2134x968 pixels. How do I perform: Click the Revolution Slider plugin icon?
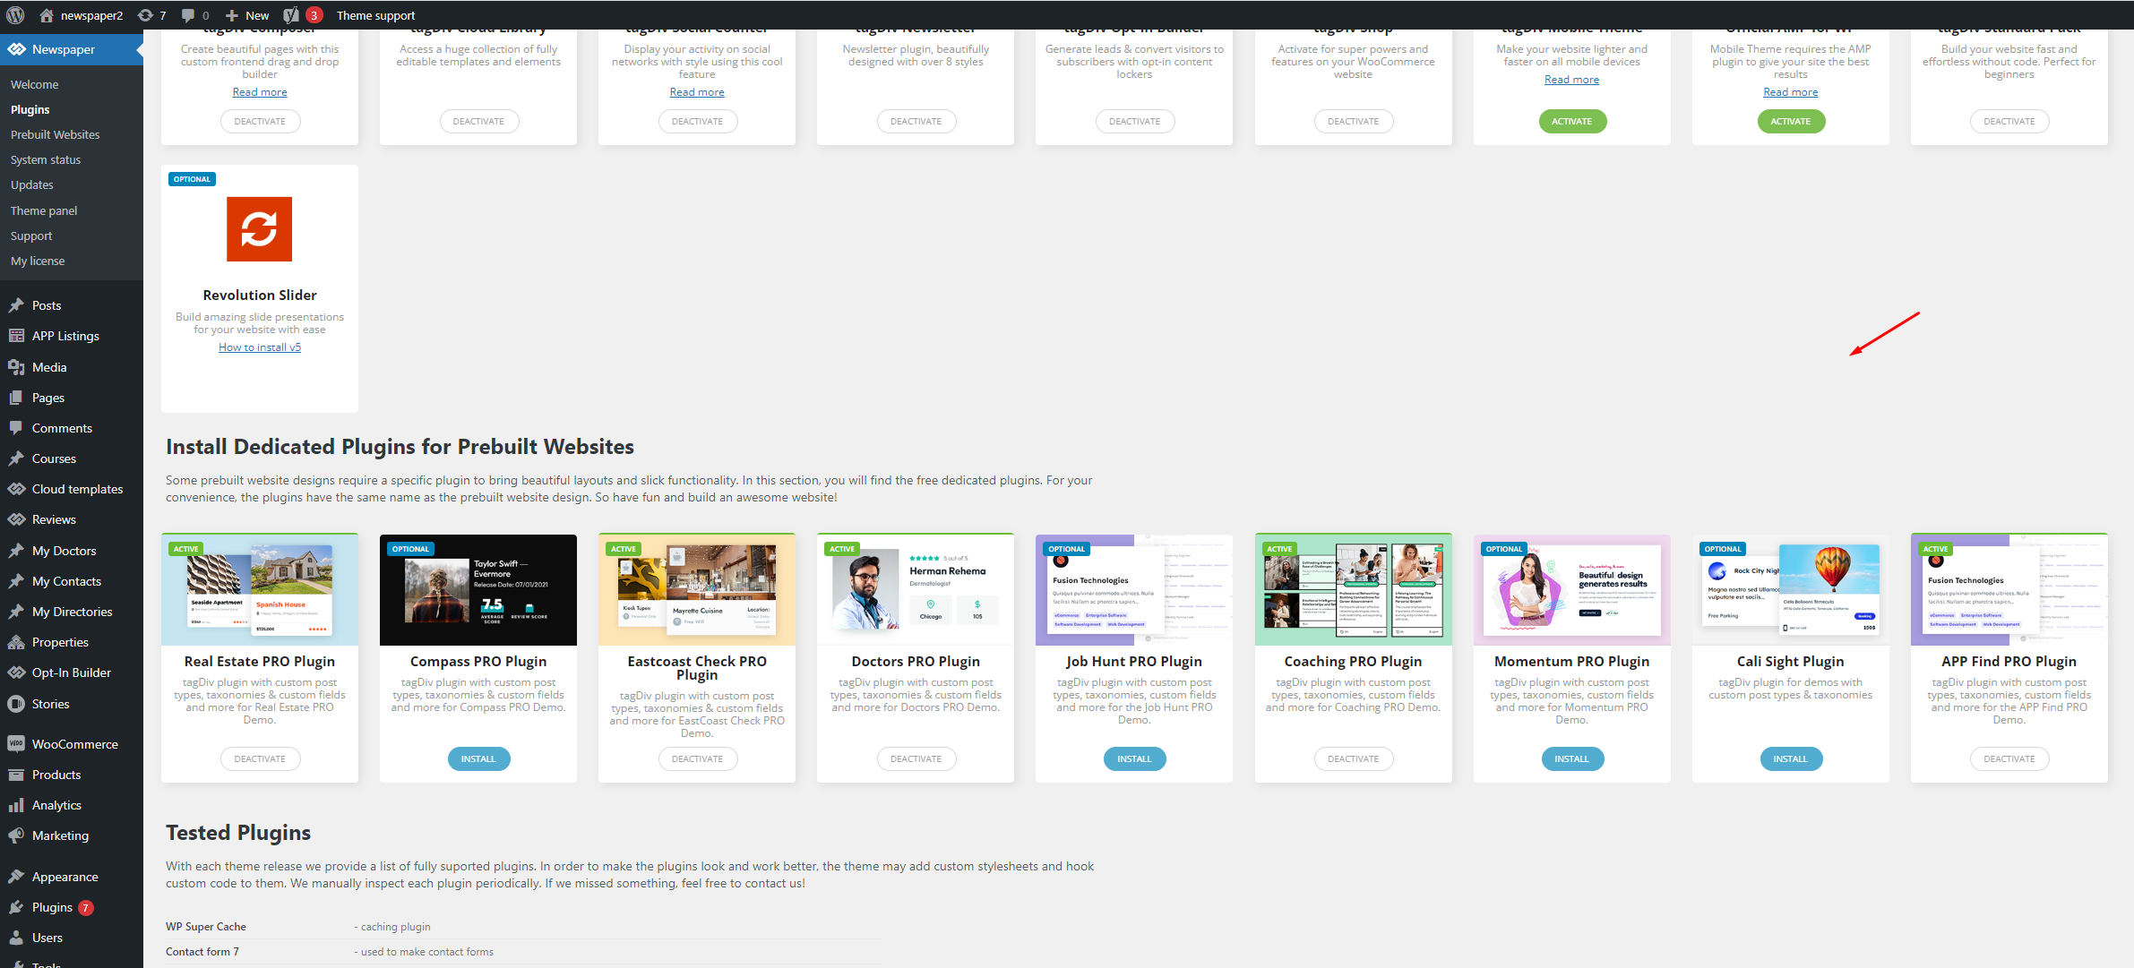[x=259, y=229]
